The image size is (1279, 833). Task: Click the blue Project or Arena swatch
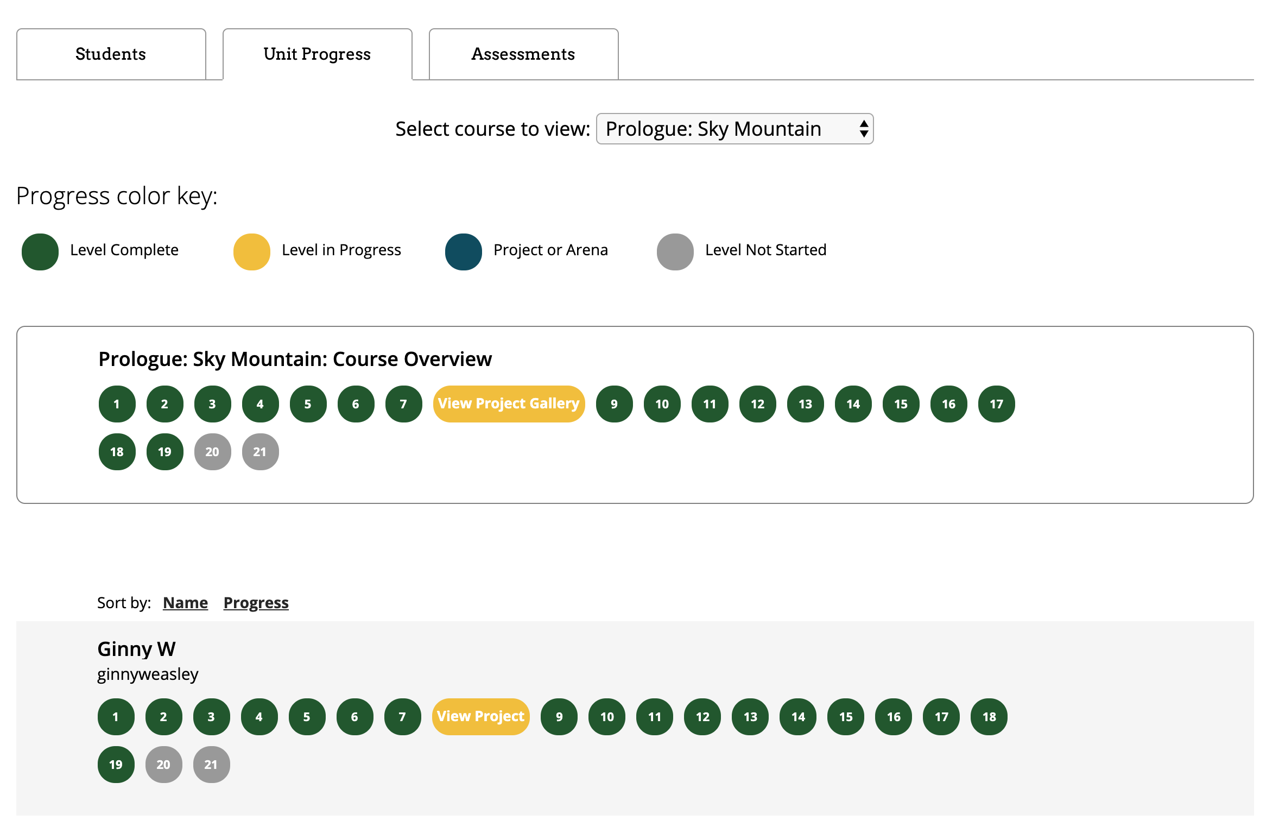click(464, 252)
